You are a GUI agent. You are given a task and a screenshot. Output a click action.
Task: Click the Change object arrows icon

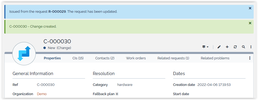[24, 54]
